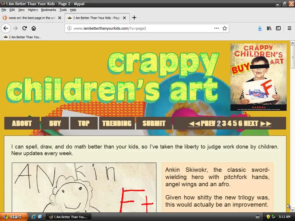Click the vertical scrollbar thumb
Image resolution: width=295 pixels, height=221 pixels.
293,57
